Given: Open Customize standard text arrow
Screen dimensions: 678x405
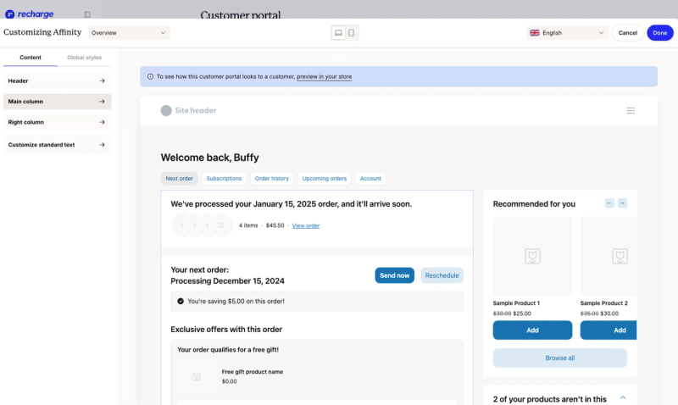Looking at the screenshot, I should (x=102, y=145).
